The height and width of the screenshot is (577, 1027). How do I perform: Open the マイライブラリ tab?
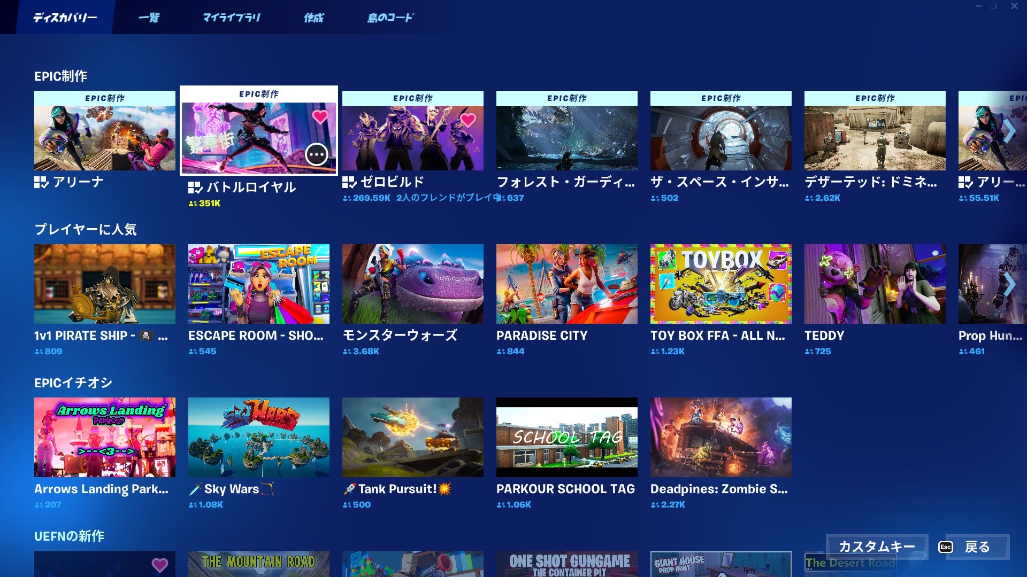tap(231, 17)
